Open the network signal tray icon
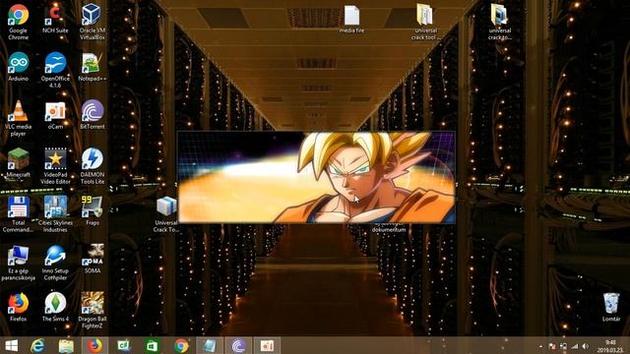The width and height of the screenshot is (630, 354). (575, 346)
